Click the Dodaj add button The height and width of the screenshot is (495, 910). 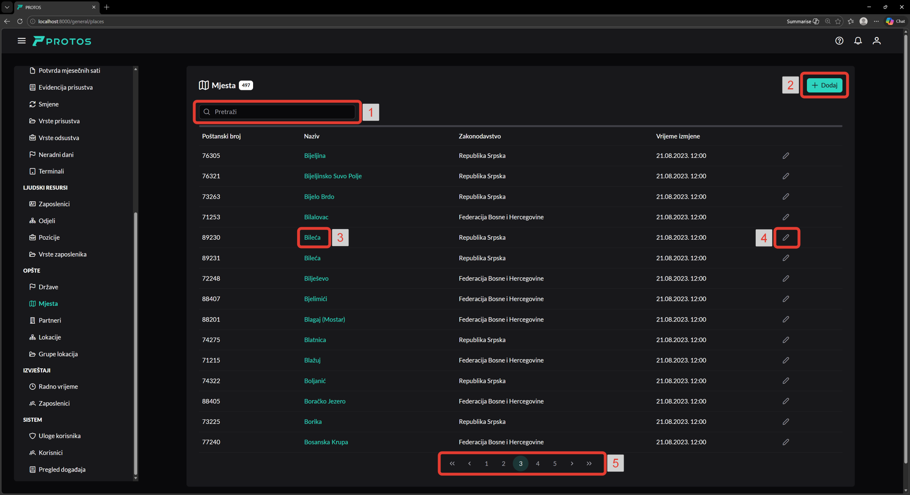click(824, 85)
